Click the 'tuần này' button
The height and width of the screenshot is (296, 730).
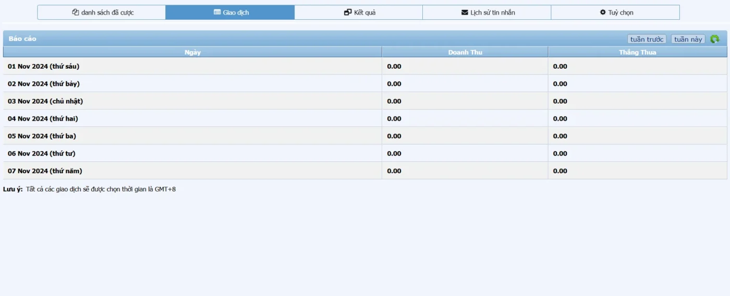(x=688, y=39)
